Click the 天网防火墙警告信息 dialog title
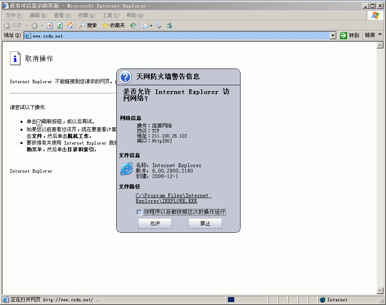Viewport: 386px width, 305px height. (x=168, y=76)
